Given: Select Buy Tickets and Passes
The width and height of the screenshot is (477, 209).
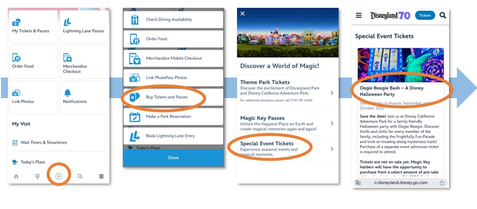Looking at the screenshot, I should click(x=173, y=97).
